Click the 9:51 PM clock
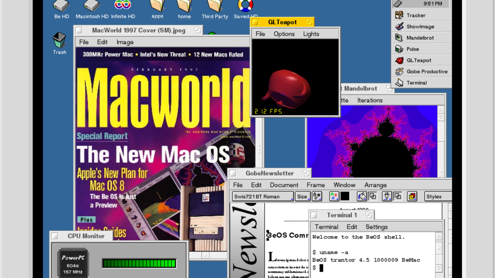The image size is (495, 278). point(433,4)
